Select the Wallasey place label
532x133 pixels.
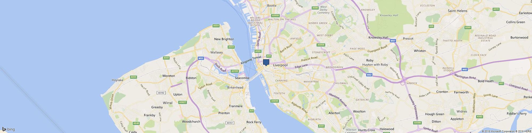pyautogui.click(x=216, y=52)
